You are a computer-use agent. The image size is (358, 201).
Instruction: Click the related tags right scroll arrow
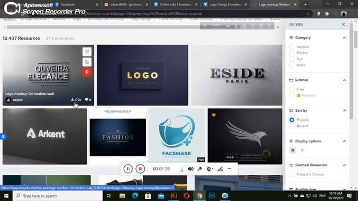point(278,27)
